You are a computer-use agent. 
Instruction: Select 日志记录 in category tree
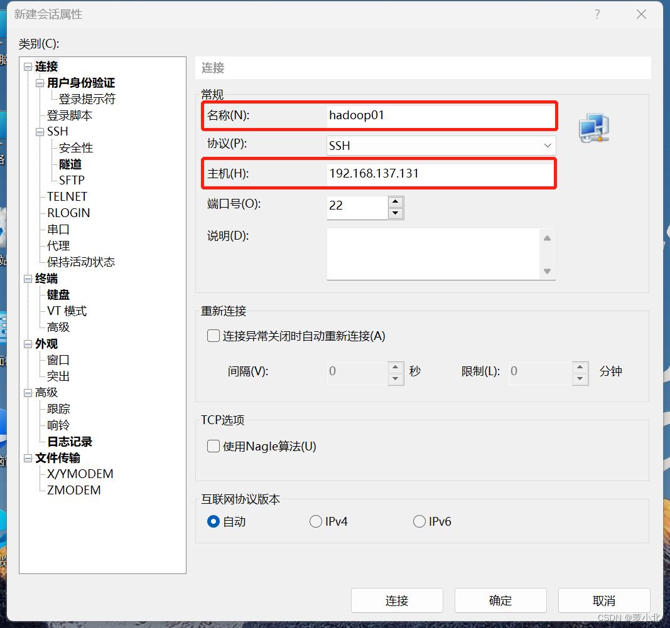70,442
